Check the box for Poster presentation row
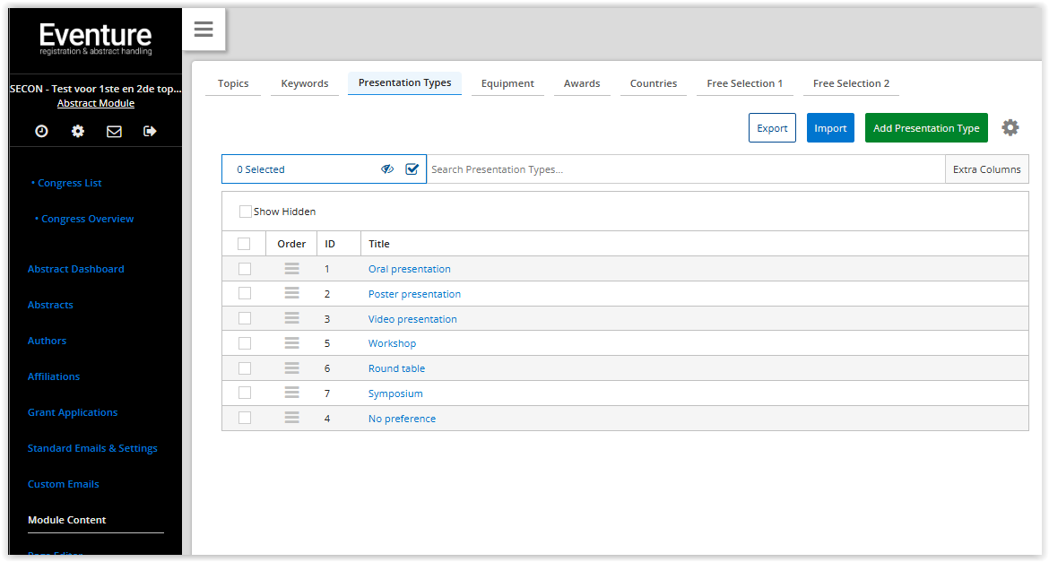The width and height of the screenshot is (1049, 562). click(245, 294)
